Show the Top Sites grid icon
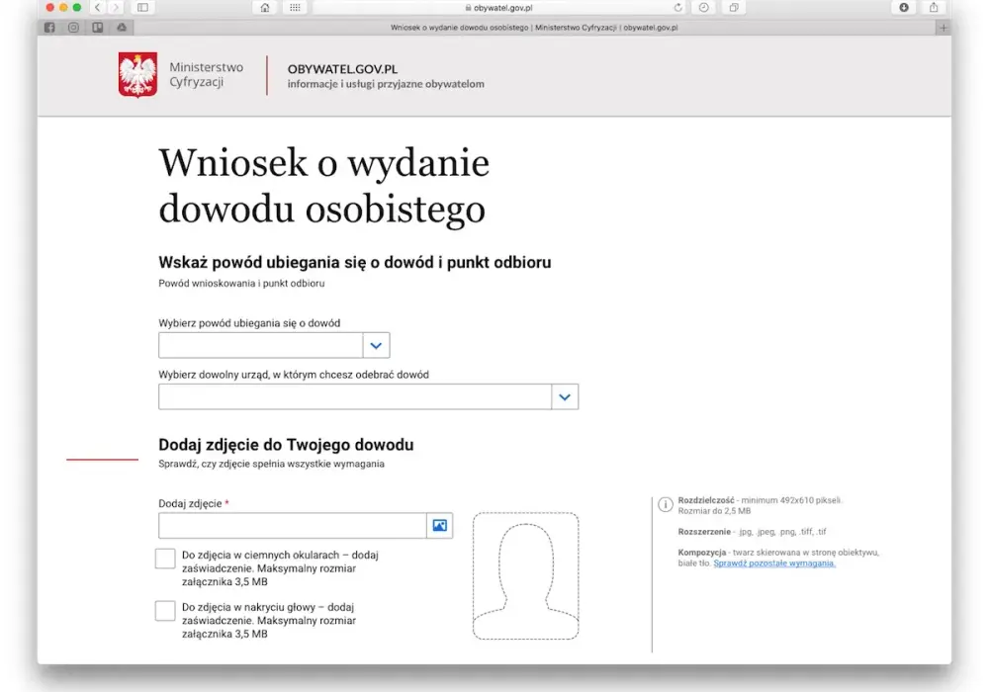989x692 pixels. (x=295, y=8)
